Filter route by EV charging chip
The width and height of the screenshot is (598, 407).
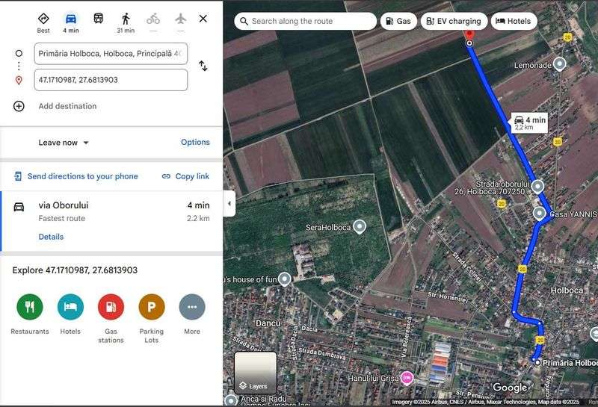454,21
